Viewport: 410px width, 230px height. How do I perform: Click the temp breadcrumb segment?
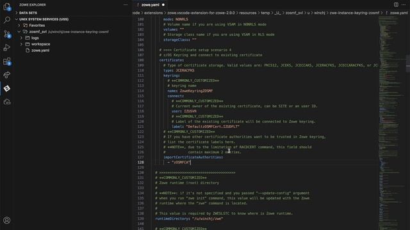265,13
